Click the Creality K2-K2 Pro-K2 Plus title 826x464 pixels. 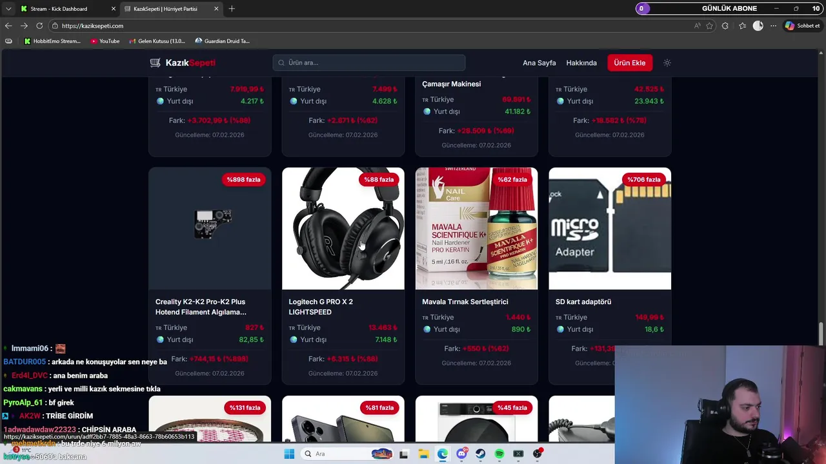click(x=201, y=307)
